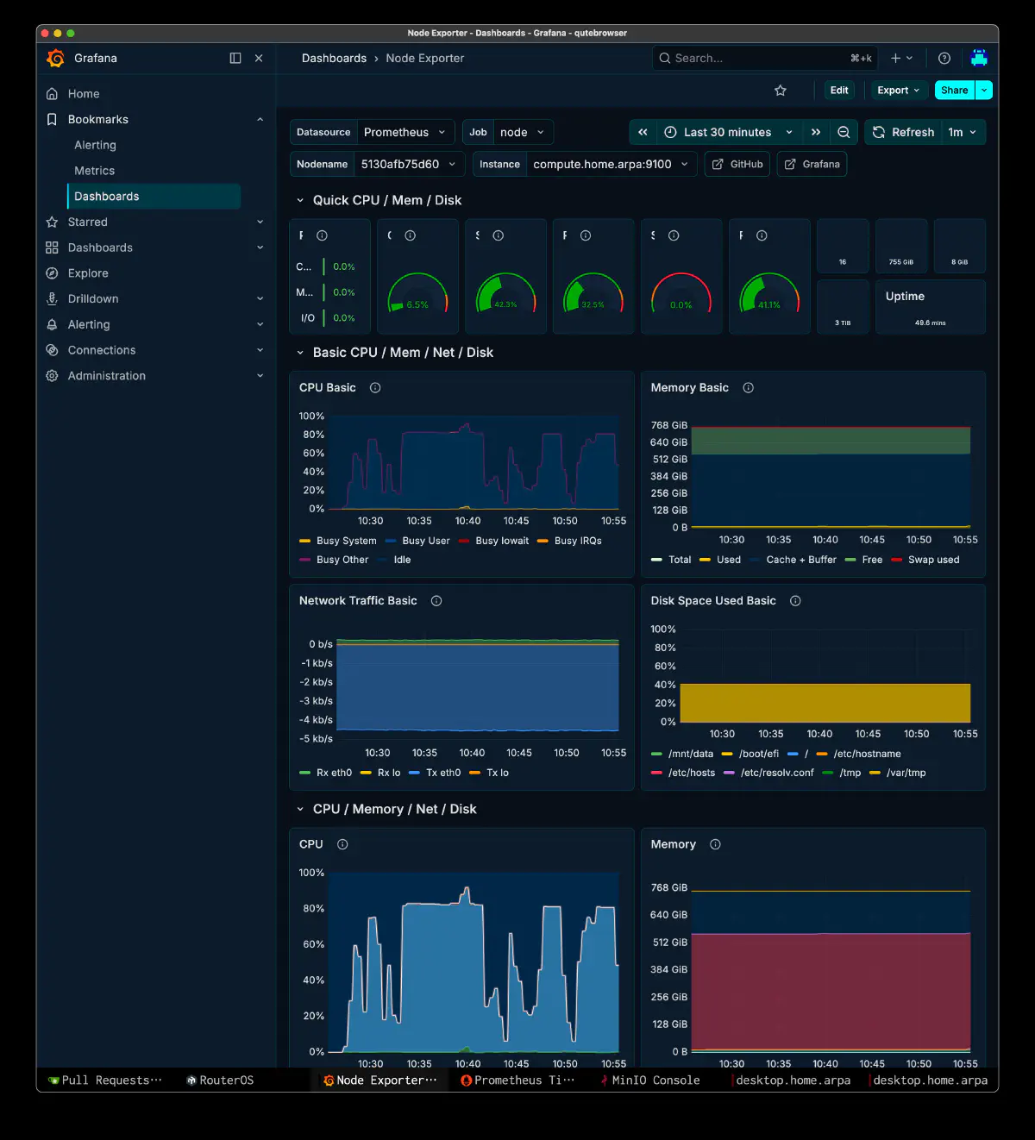Zoom out the time range

point(844,132)
